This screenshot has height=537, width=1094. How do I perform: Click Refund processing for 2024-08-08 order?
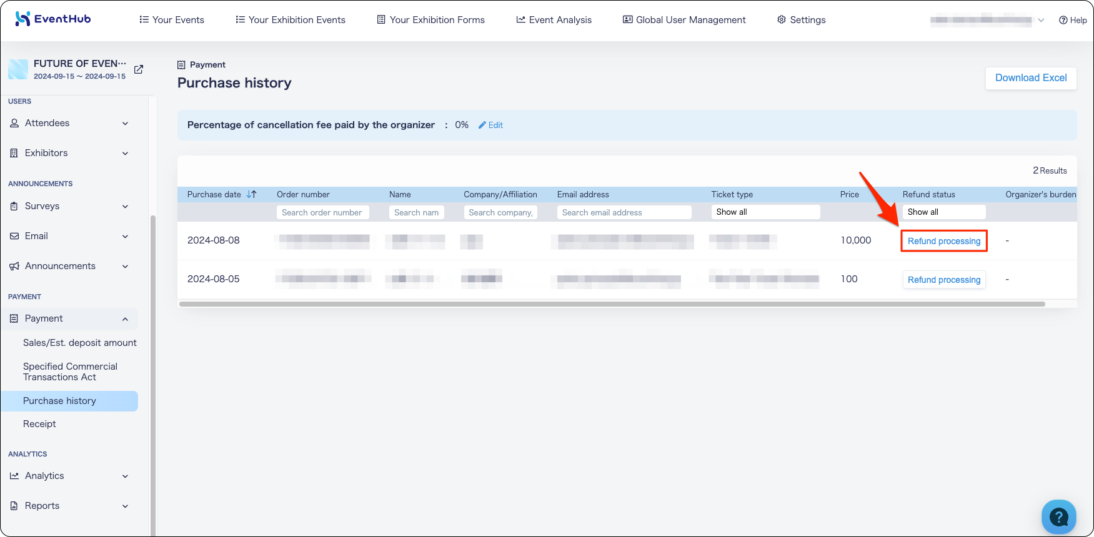(944, 241)
